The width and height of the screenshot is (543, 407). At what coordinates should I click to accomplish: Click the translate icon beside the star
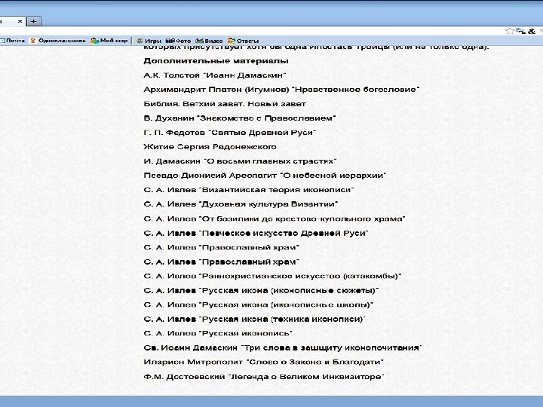[x=520, y=31]
